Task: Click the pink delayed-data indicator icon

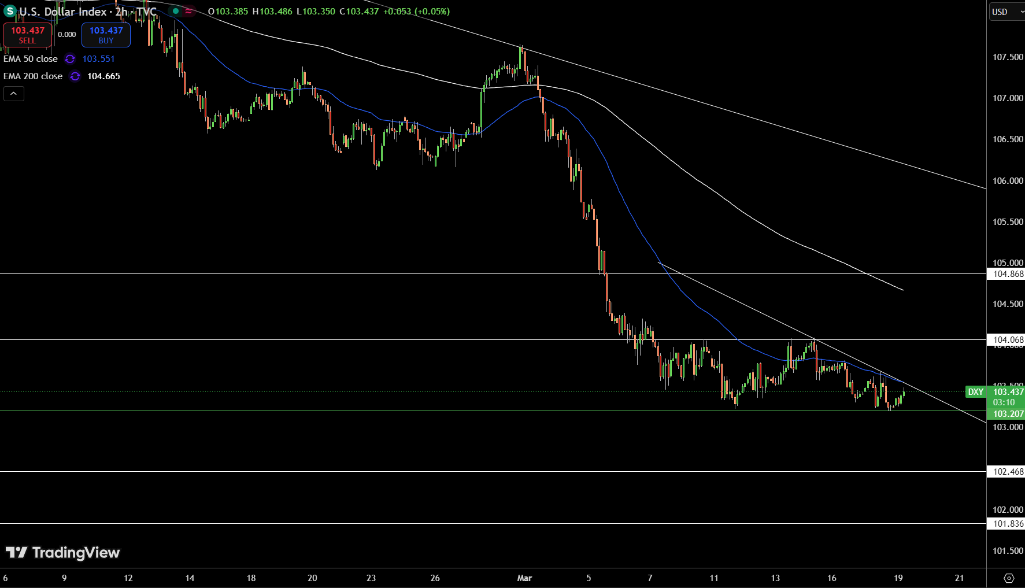Action: [x=189, y=11]
